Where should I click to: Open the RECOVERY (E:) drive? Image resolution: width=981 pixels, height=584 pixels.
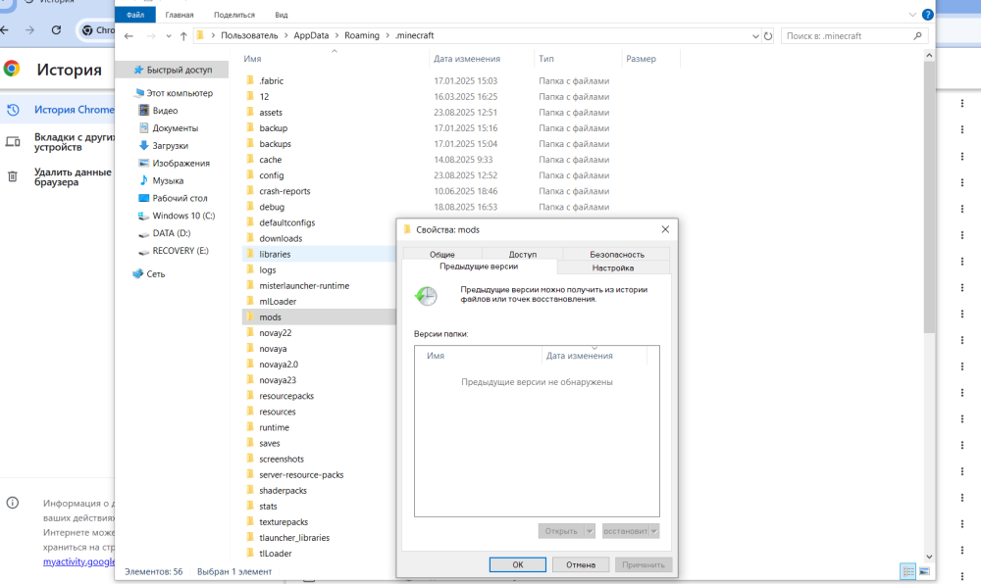coord(174,251)
